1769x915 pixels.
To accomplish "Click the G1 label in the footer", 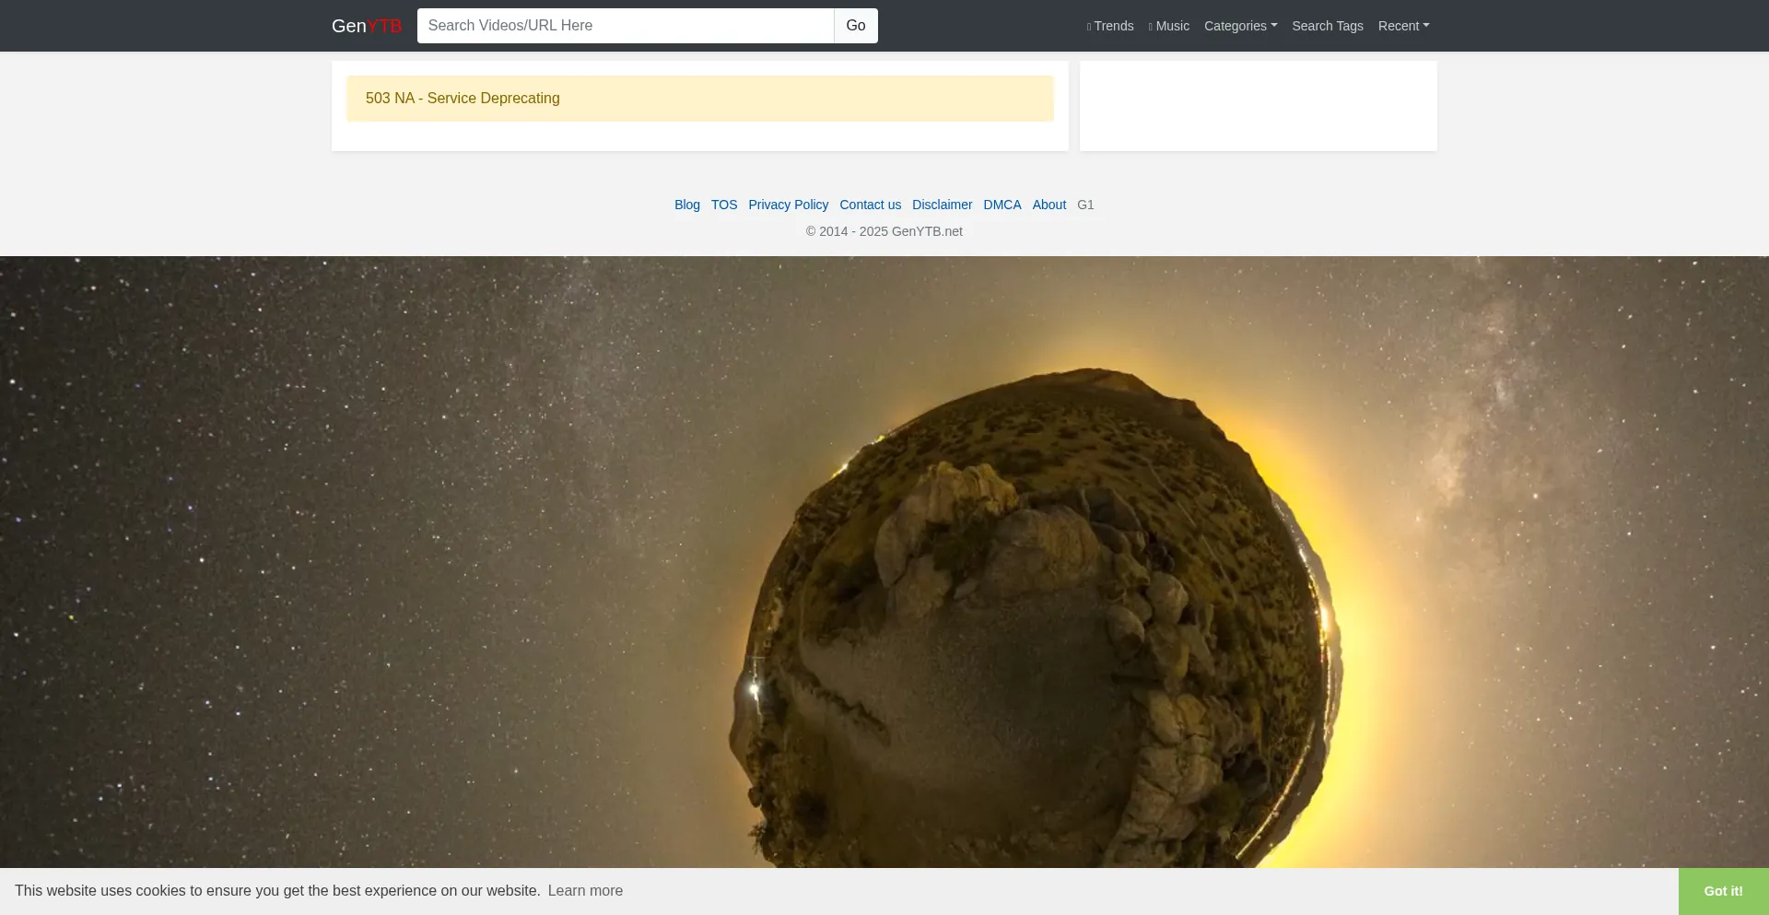I will 1085,205.
